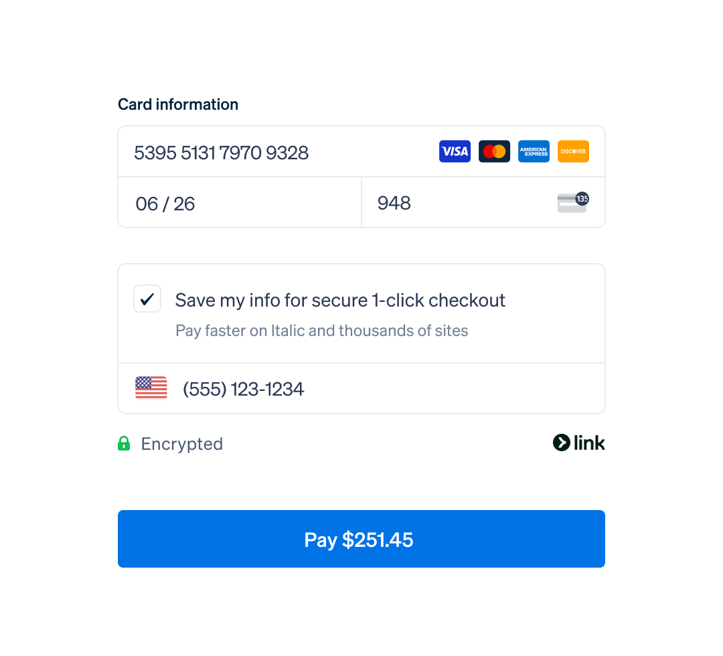Click the CVC card hint icon

click(x=572, y=202)
